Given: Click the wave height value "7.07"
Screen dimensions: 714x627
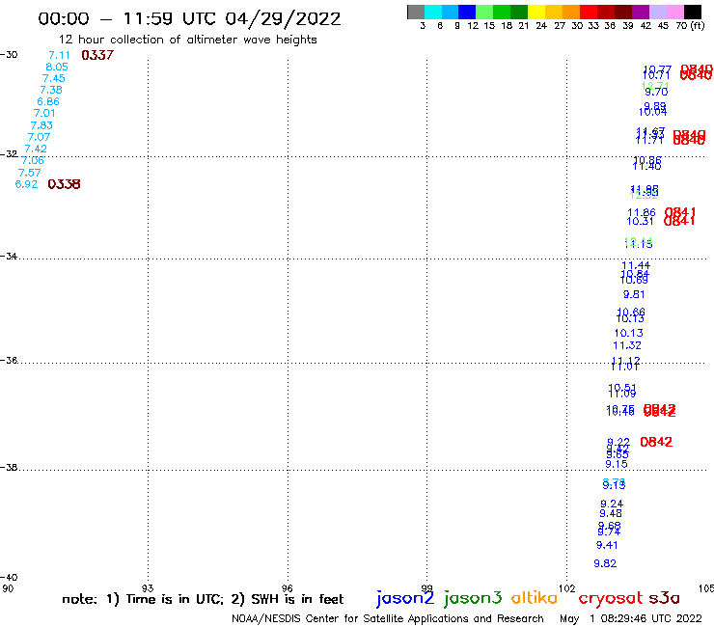Looking at the screenshot, I should pyautogui.click(x=39, y=137).
